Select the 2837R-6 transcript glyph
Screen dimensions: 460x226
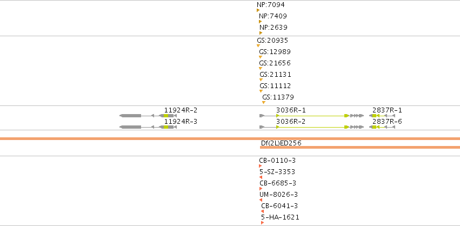(382, 127)
